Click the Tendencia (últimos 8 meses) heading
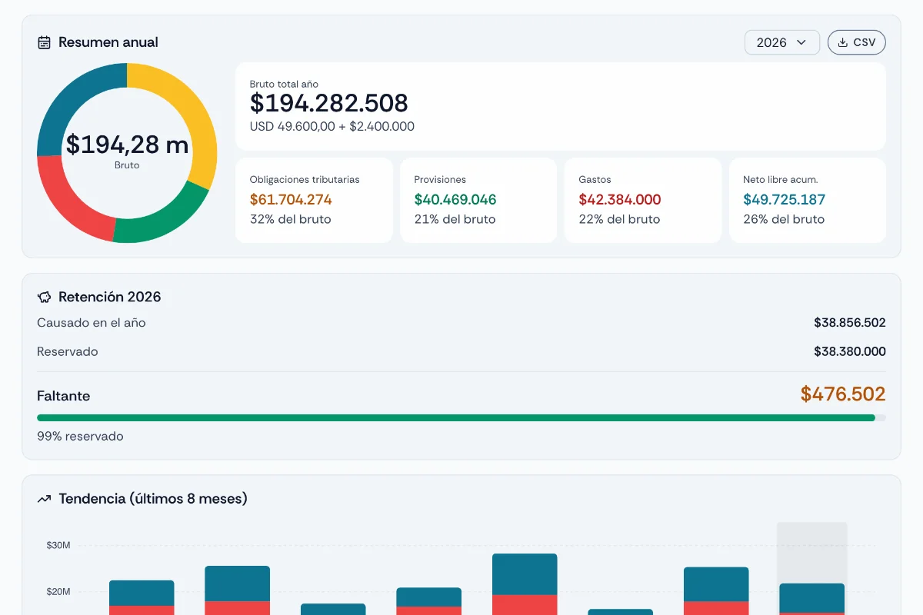923x615 pixels. (153, 499)
